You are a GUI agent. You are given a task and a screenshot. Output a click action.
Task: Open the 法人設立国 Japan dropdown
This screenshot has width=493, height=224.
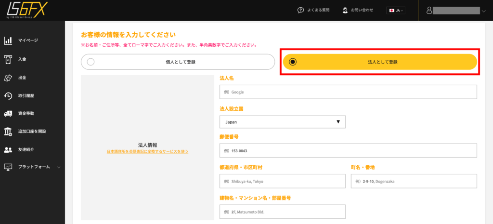coord(282,122)
